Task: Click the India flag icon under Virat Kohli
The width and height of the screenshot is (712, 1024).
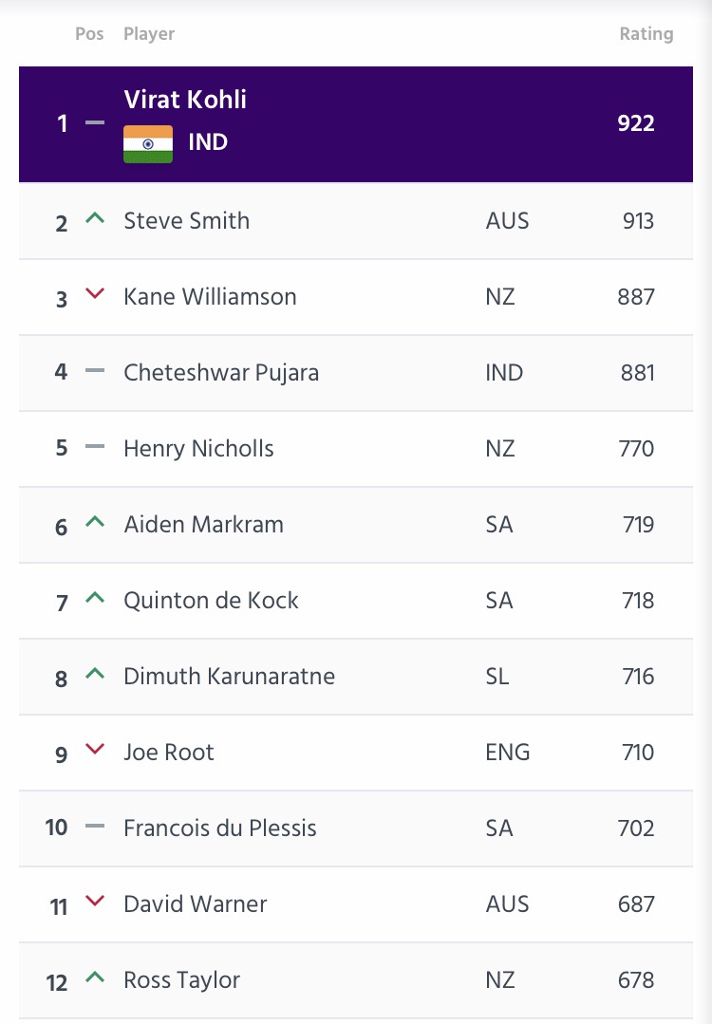Action: [148, 143]
